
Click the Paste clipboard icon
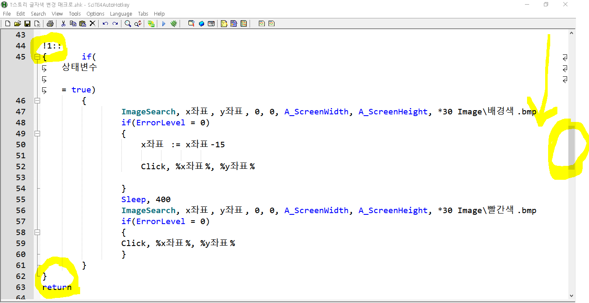point(83,24)
